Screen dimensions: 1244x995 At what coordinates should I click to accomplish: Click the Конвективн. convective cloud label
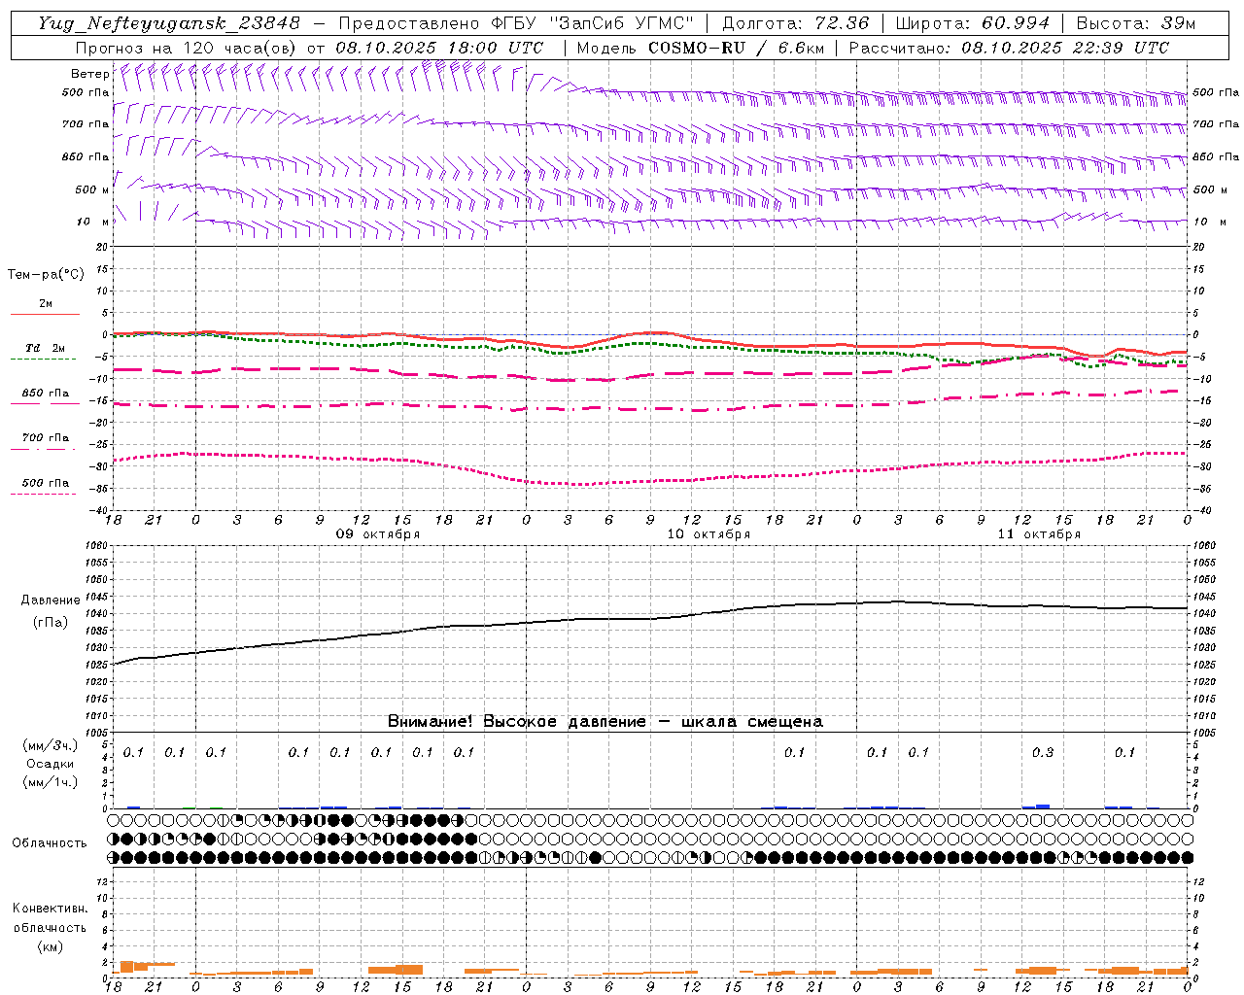pyautogui.click(x=50, y=909)
